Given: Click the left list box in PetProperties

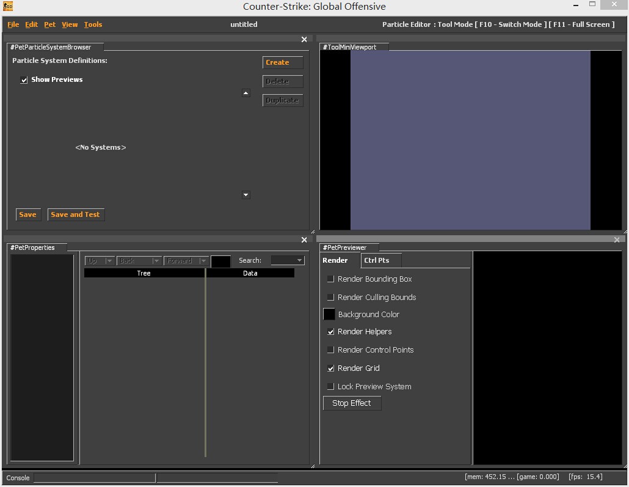Looking at the screenshot, I should point(42,357).
